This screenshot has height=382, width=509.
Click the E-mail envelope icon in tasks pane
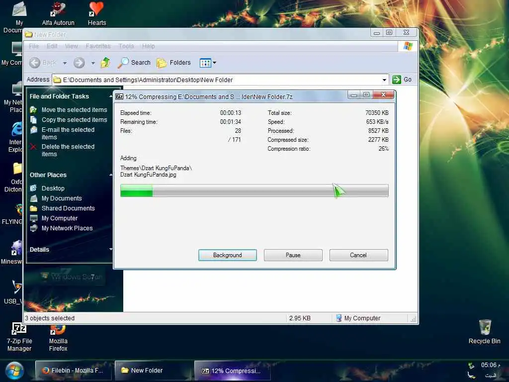(x=33, y=130)
